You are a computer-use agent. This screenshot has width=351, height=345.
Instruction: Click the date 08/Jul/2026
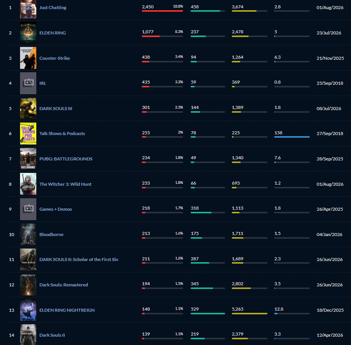coord(329,109)
